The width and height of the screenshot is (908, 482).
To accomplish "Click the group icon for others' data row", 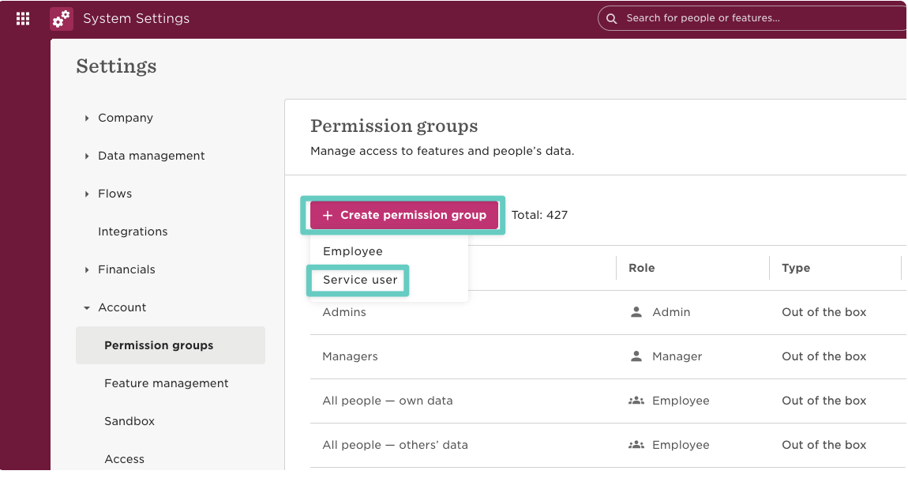I will (636, 445).
